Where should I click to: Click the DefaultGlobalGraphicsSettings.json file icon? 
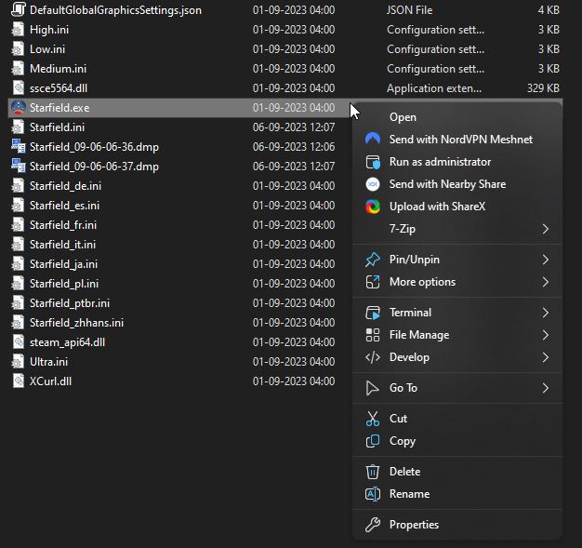click(x=19, y=10)
